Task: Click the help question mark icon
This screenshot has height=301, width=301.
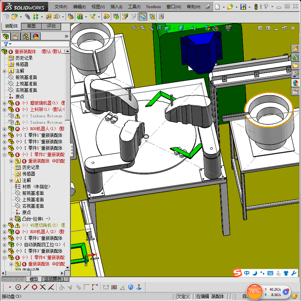Action: [x=266, y=6]
